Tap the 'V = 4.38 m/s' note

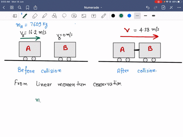pos(141,30)
